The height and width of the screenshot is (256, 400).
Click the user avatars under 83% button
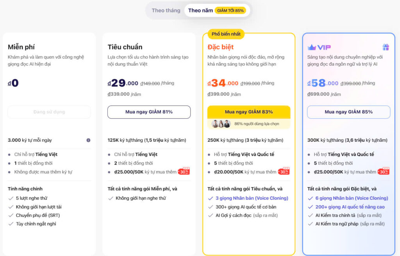coord(221,124)
